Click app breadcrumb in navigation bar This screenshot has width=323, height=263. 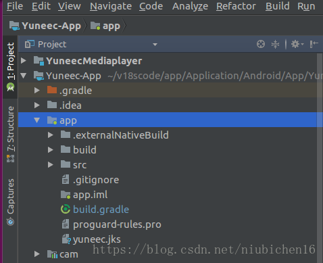click(105, 26)
